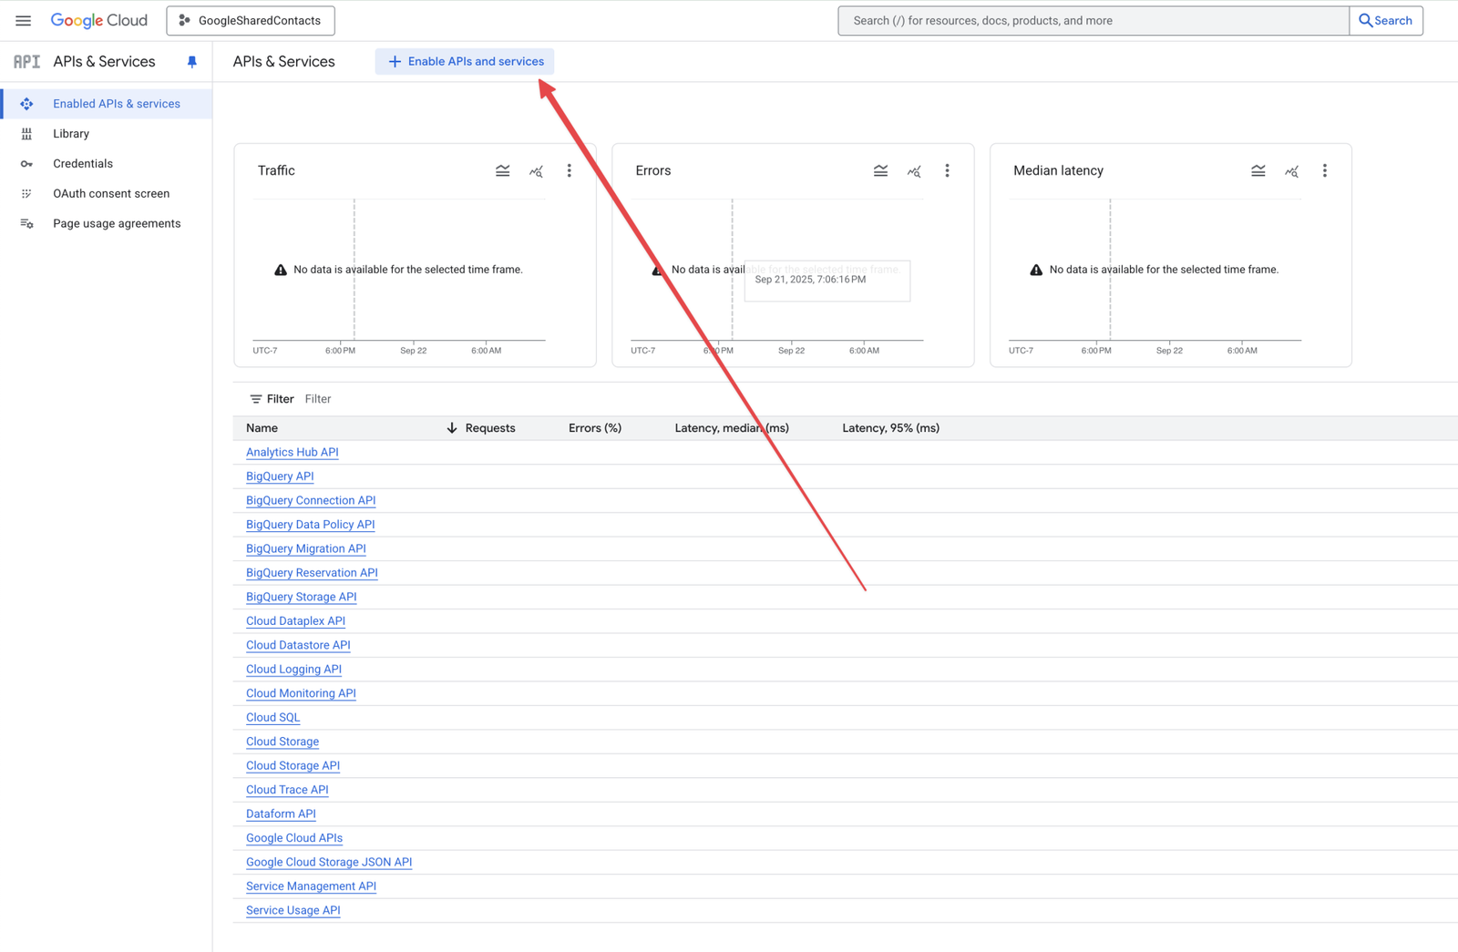The width and height of the screenshot is (1458, 952).
Task: Click the Errors chart title
Action: (653, 171)
